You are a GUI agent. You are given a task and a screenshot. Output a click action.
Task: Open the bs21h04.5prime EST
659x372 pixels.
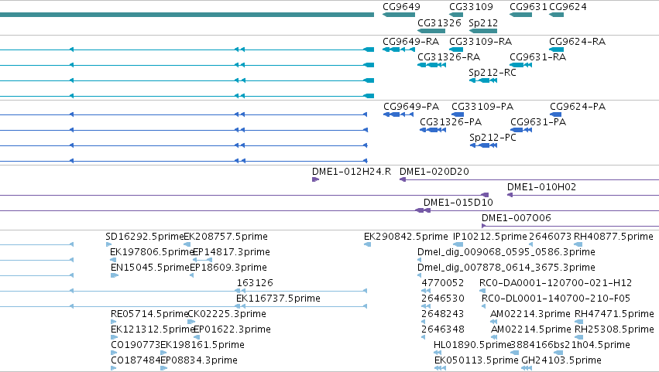(592, 346)
